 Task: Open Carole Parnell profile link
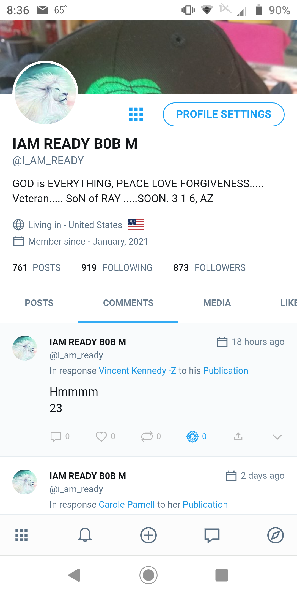pyautogui.click(x=127, y=505)
